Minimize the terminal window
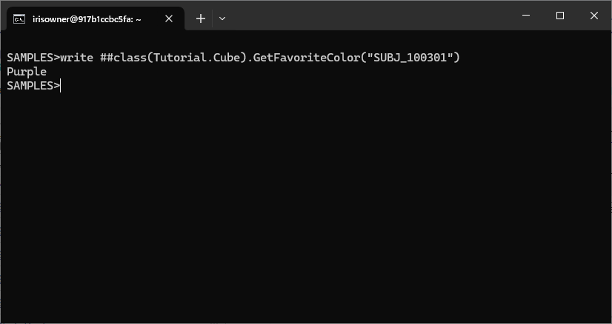612x324 pixels. tap(525, 16)
